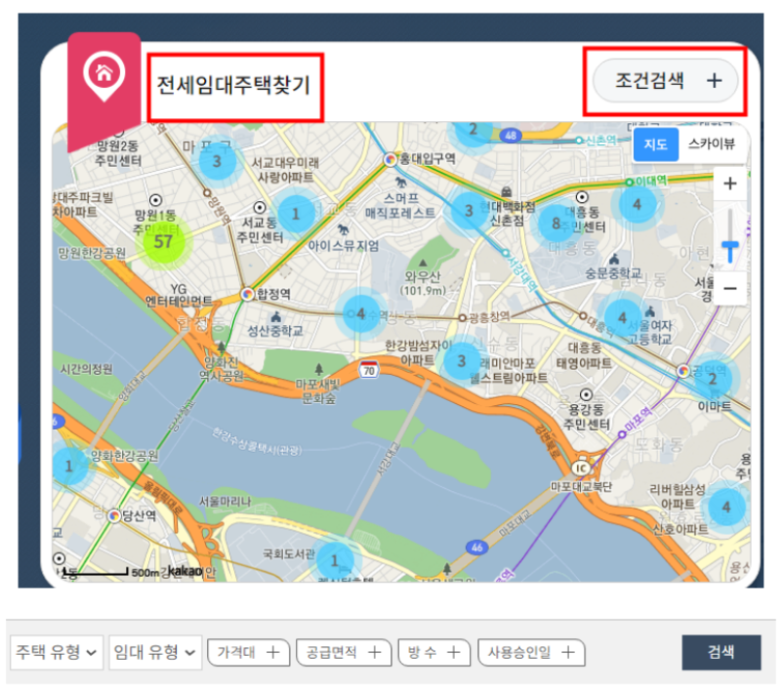Select cluster marker 8 near 대흥동 주민센터

pos(556,224)
